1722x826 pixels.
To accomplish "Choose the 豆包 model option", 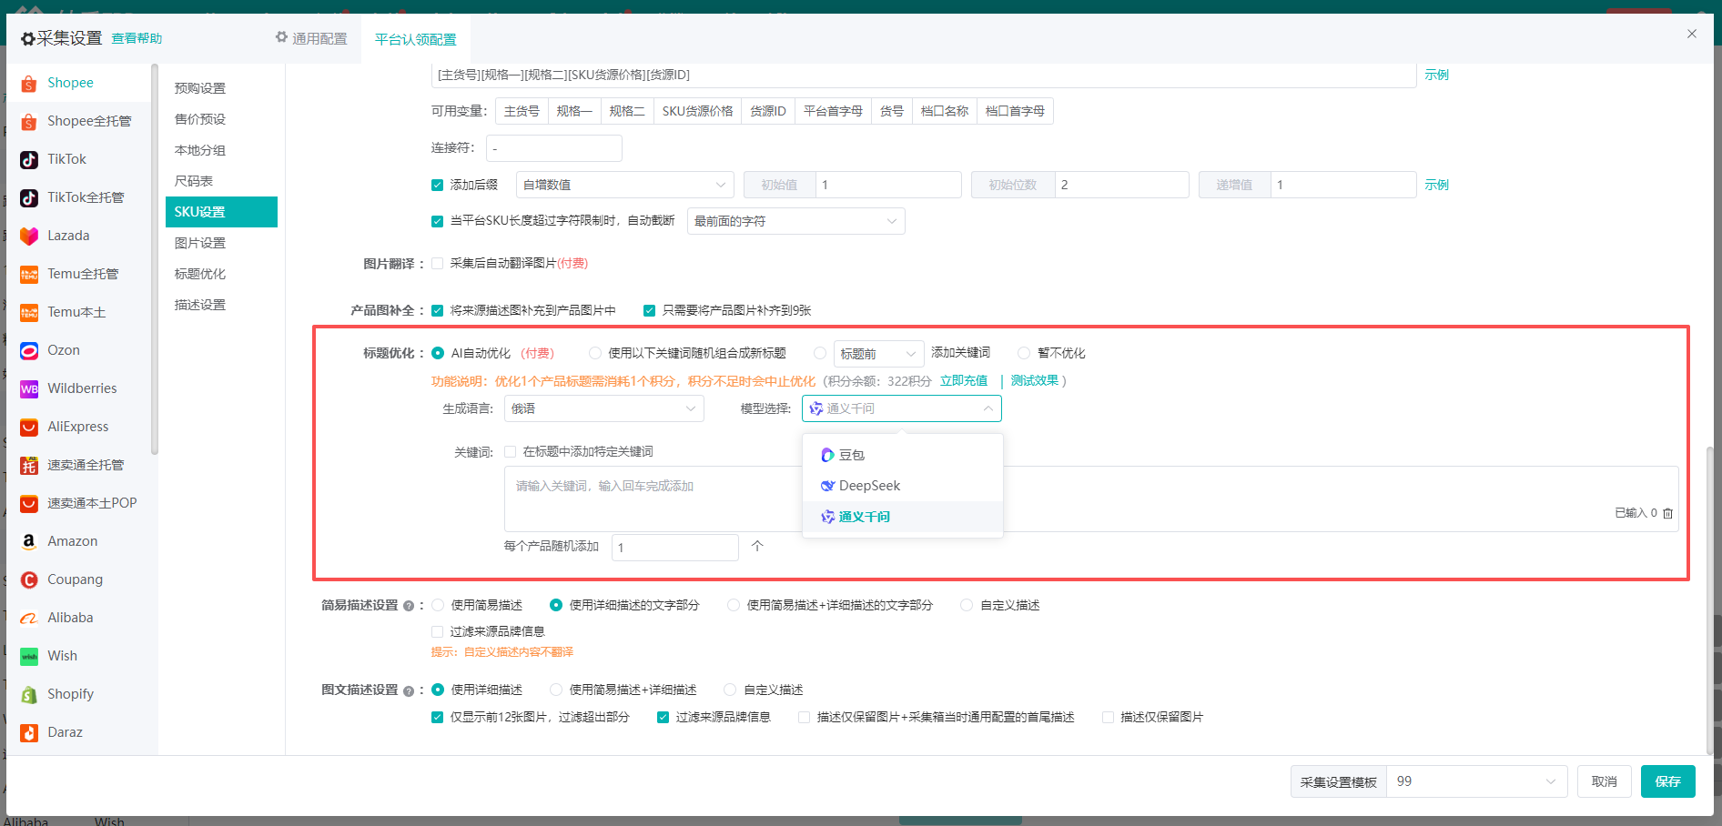I will click(851, 455).
